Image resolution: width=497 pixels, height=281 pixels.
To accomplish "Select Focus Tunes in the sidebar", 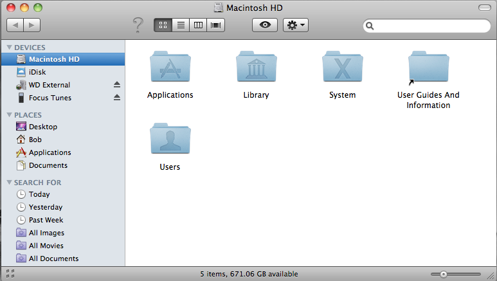I will coord(63,98).
